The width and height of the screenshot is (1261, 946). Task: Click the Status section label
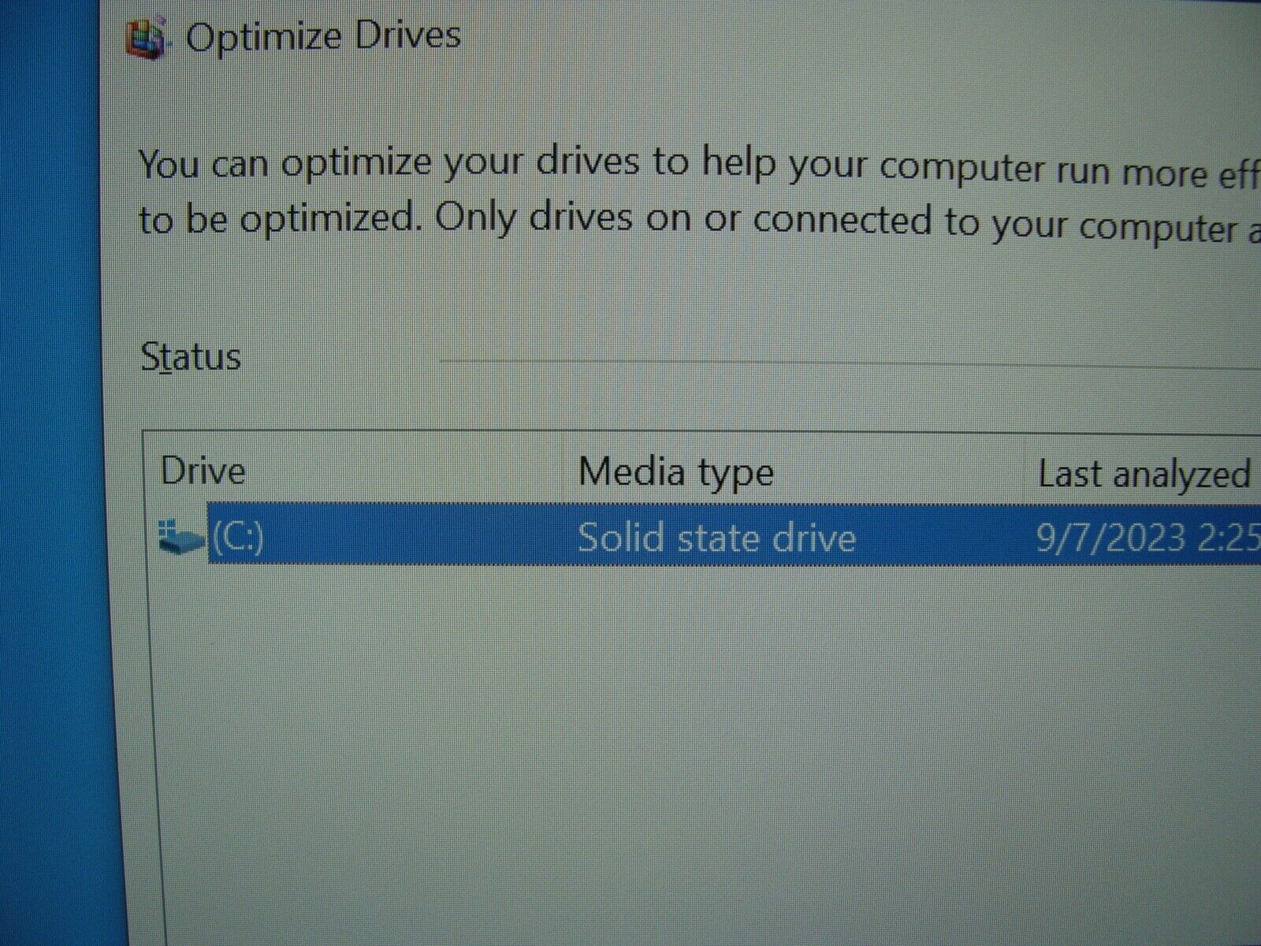(x=191, y=357)
